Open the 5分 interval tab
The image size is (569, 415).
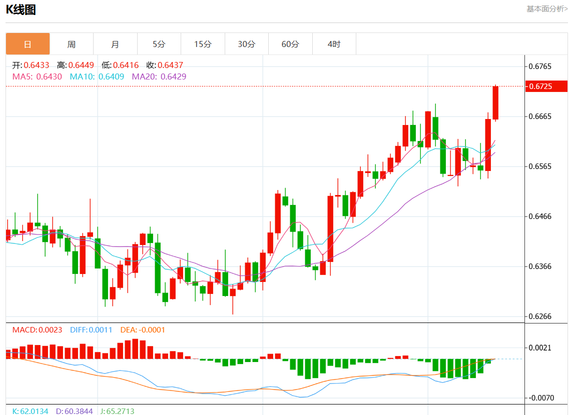pyautogui.click(x=159, y=44)
